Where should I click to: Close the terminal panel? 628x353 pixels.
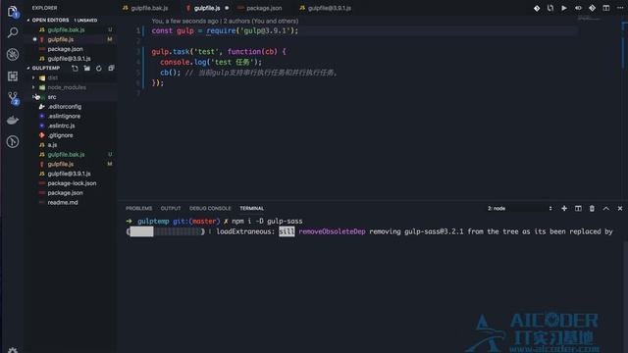pos(620,209)
